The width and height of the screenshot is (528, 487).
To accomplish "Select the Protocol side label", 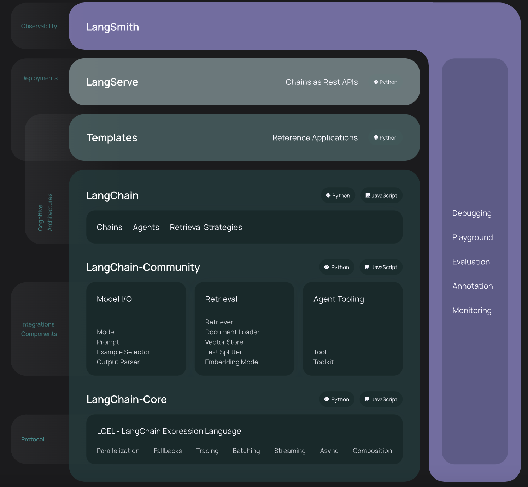I will coord(33,439).
